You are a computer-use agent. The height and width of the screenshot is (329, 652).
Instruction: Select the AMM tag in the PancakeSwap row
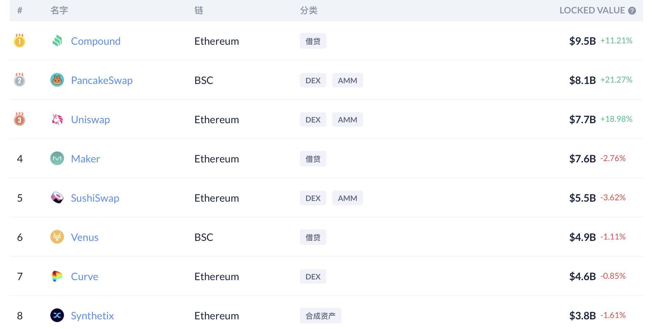tap(347, 81)
